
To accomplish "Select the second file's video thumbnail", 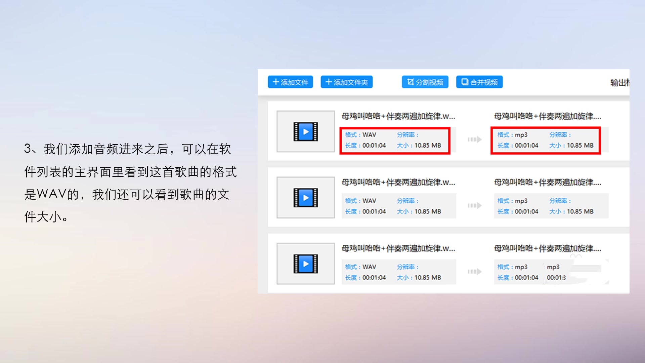I will 305,197.
